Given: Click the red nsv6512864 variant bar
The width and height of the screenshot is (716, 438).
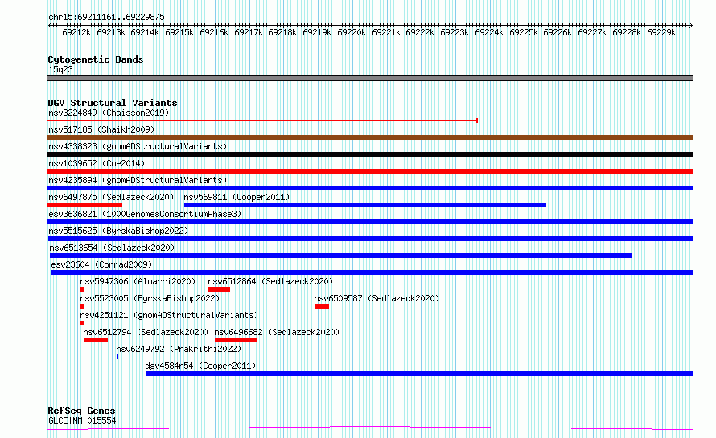Looking at the screenshot, I should pos(219,289).
